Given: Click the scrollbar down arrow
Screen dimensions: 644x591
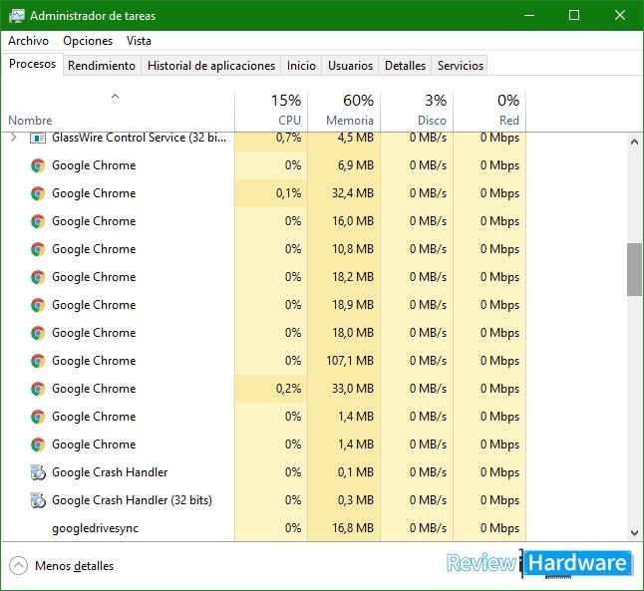Looking at the screenshot, I should click(635, 533).
